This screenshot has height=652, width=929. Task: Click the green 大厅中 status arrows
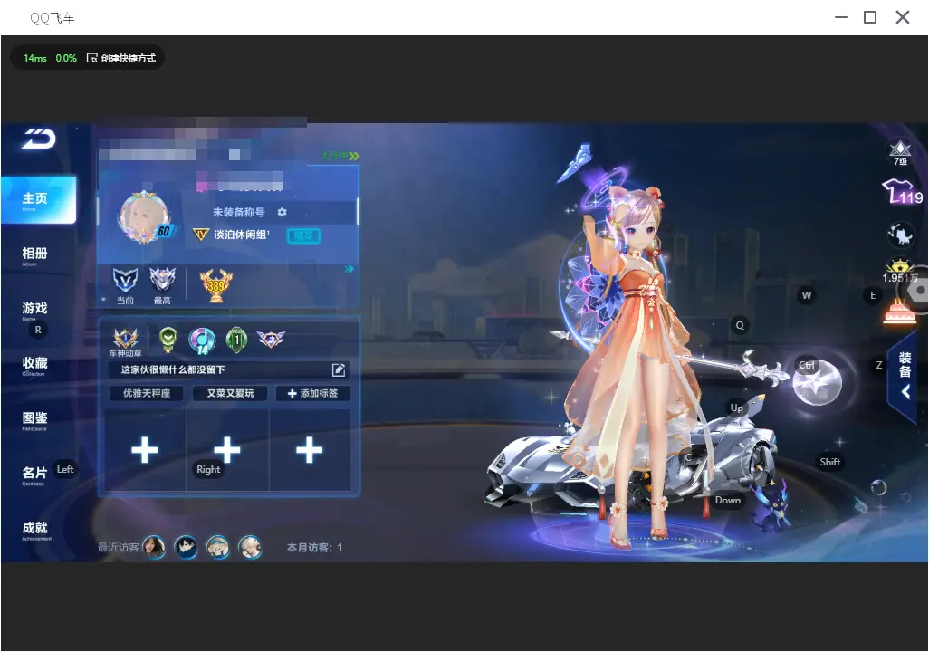(x=354, y=156)
